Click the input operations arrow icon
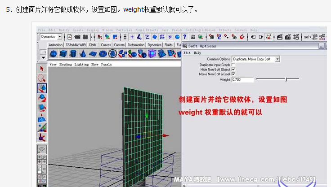 [253, 37]
